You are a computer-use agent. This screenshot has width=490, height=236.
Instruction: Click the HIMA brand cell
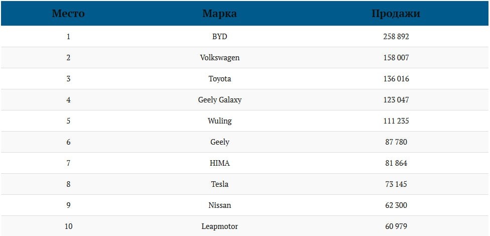tap(220, 163)
